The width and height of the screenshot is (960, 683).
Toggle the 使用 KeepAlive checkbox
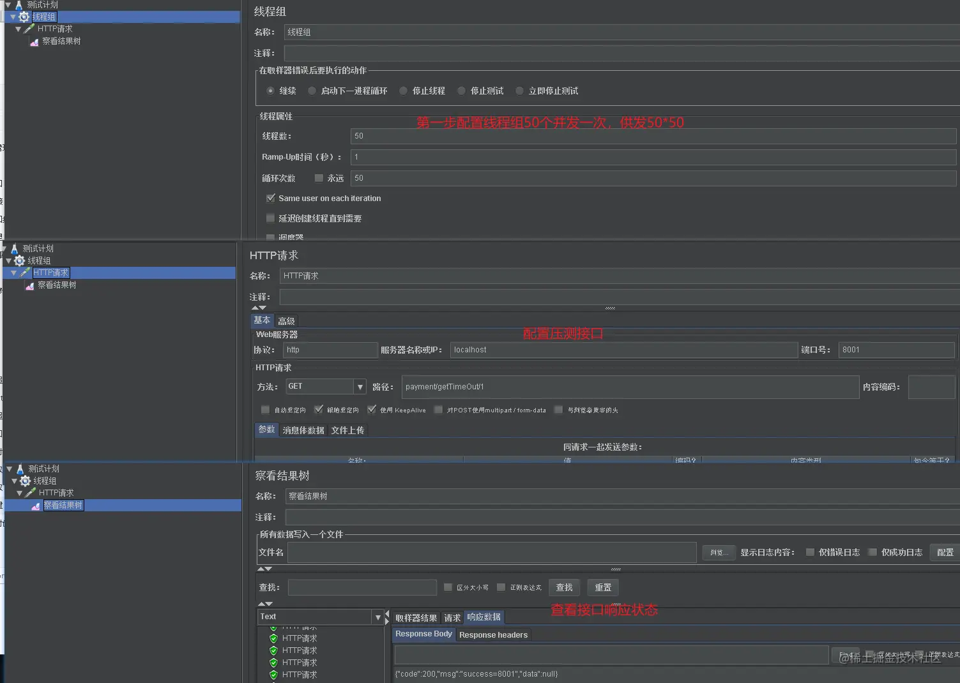(x=372, y=410)
